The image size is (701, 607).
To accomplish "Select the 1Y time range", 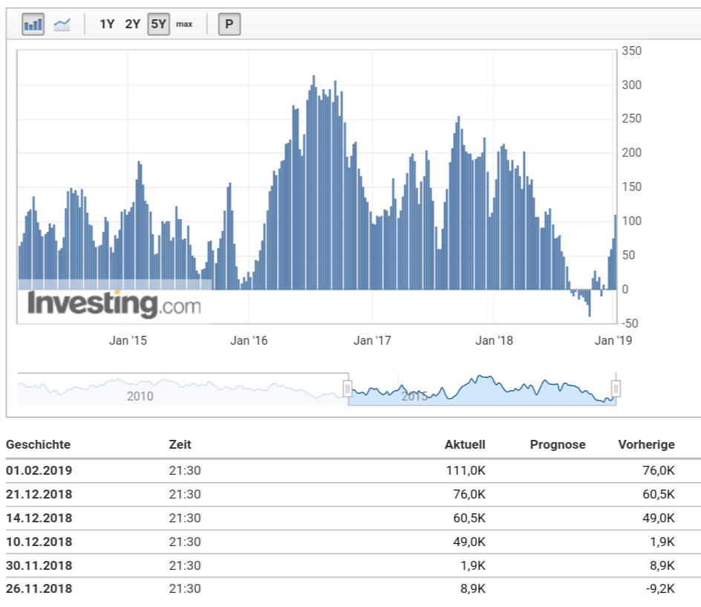I will pyautogui.click(x=107, y=24).
